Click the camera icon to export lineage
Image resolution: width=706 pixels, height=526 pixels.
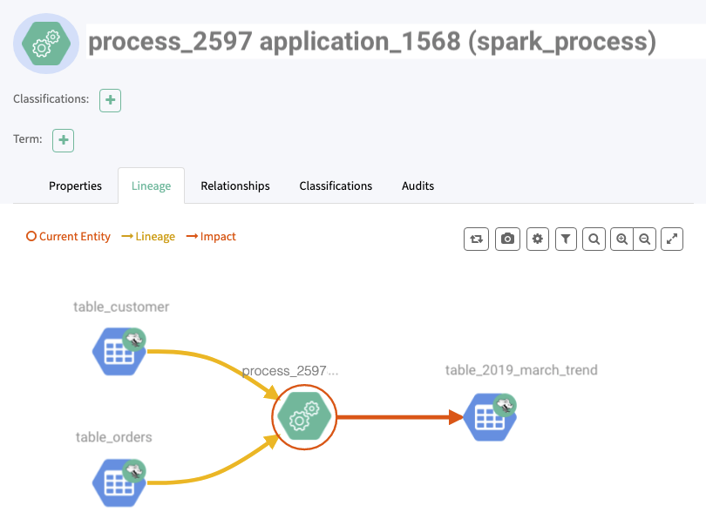click(x=507, y=239)
